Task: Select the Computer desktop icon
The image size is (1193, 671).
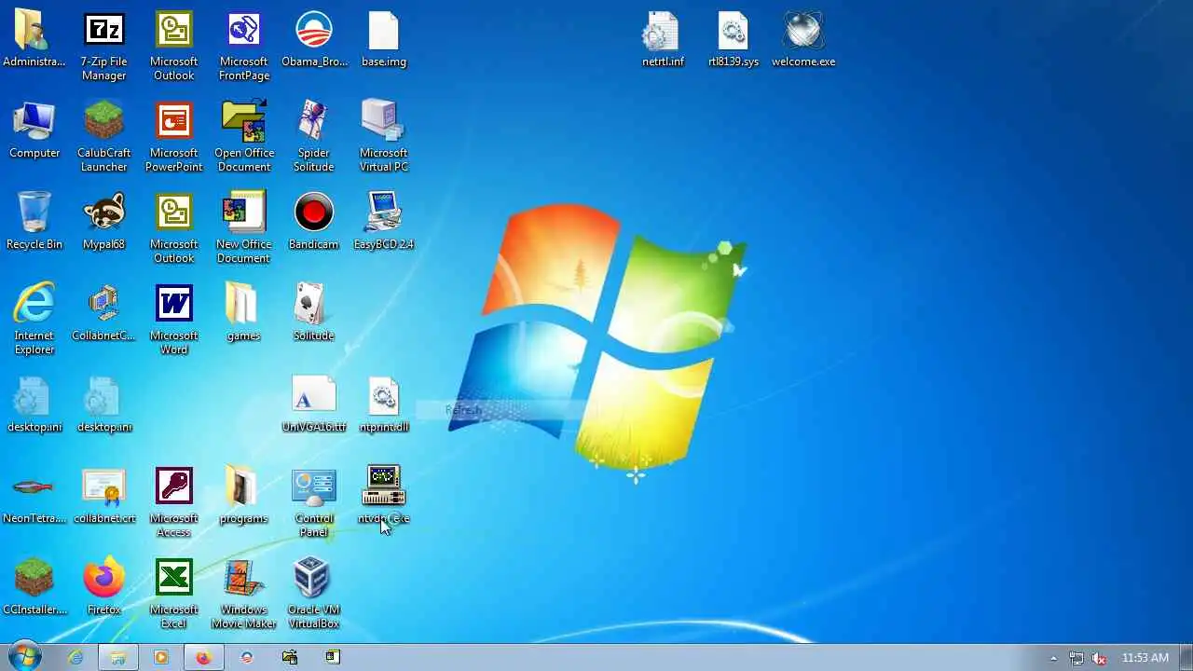Action: coord(34,130)
